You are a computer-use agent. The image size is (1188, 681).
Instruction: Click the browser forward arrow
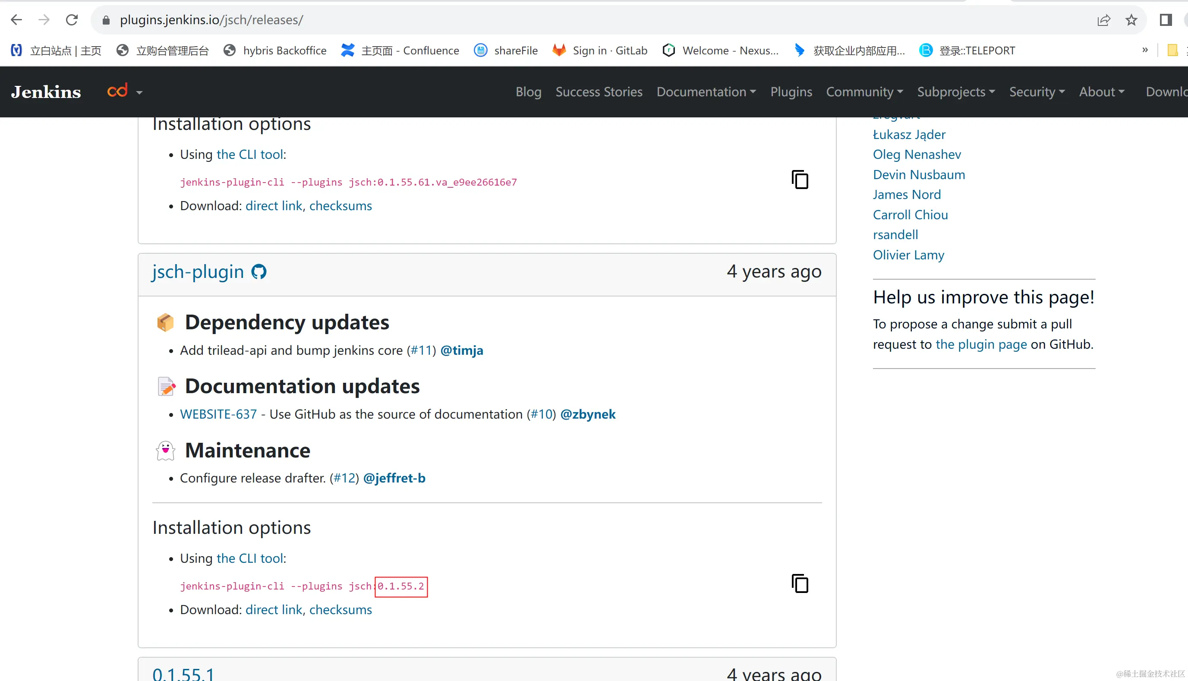(x=44, y=20)
